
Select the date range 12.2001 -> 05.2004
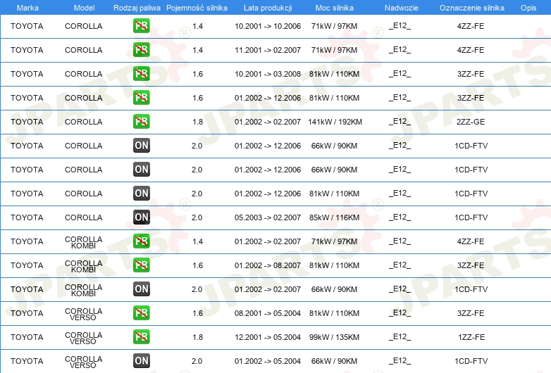268,337
